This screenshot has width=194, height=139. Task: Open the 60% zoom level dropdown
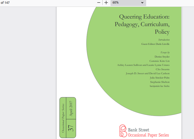(128, 3)
